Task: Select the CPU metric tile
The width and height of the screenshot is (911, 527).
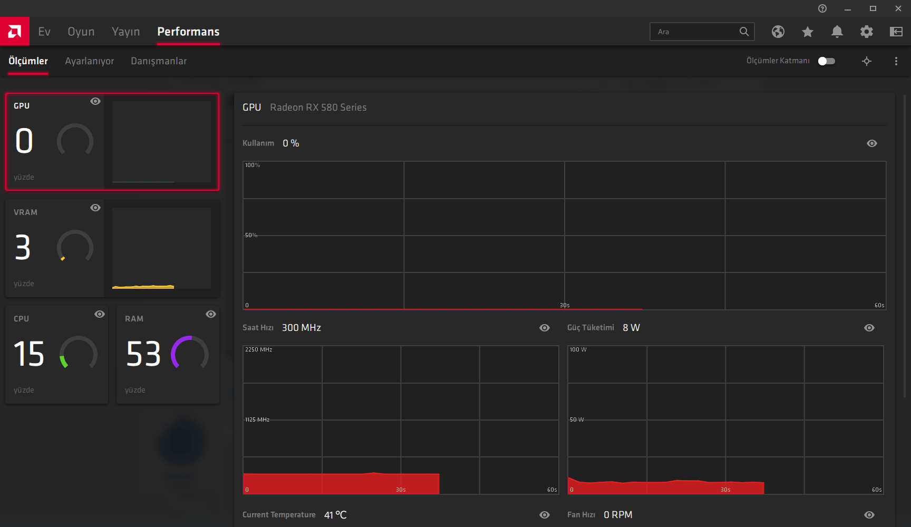Action: (x=57, y=355)
